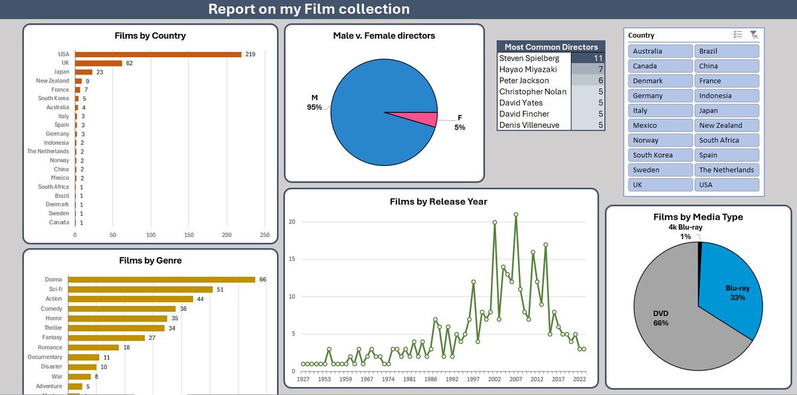Select the Male v. Female directors chart title

click(x=385, y=35)
